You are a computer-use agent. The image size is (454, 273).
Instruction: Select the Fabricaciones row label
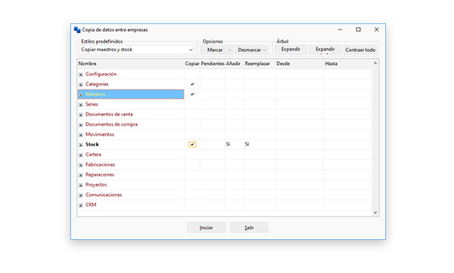[100, 165]
